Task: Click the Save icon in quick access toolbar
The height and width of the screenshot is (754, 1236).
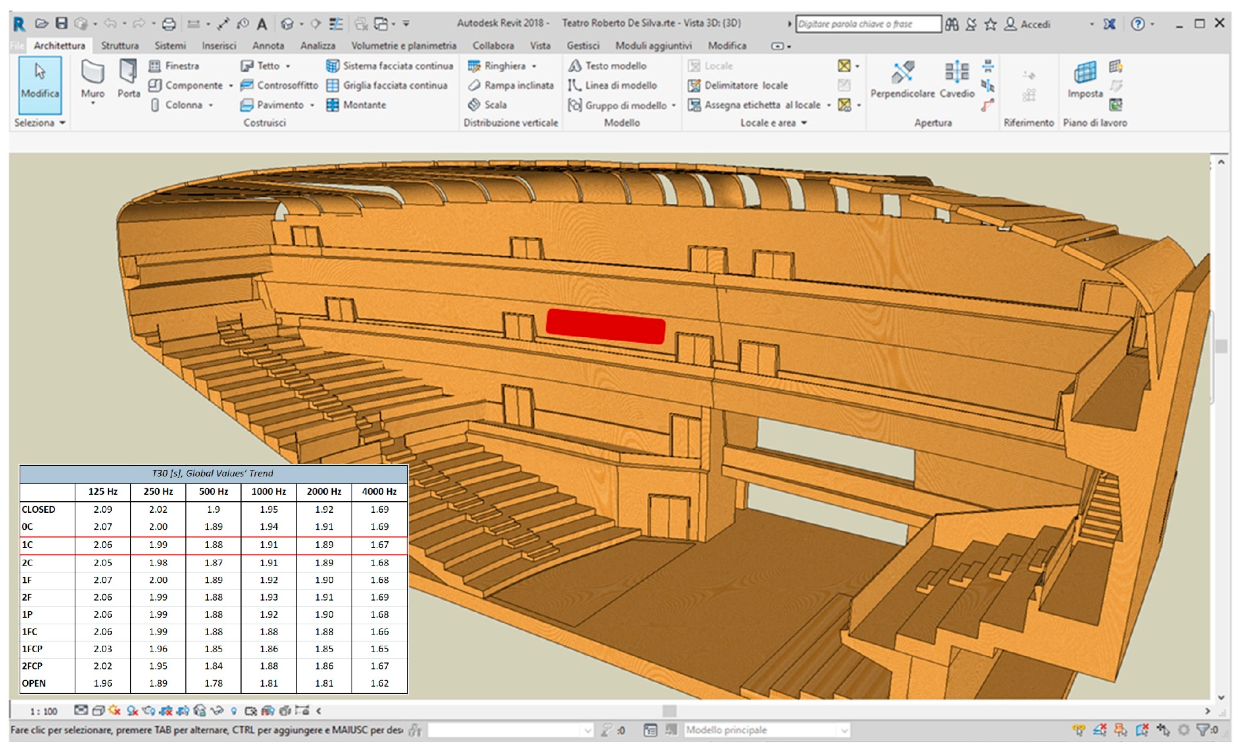Action: pos(61,23)
